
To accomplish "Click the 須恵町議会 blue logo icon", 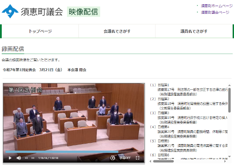I will [x=10, y=11].
